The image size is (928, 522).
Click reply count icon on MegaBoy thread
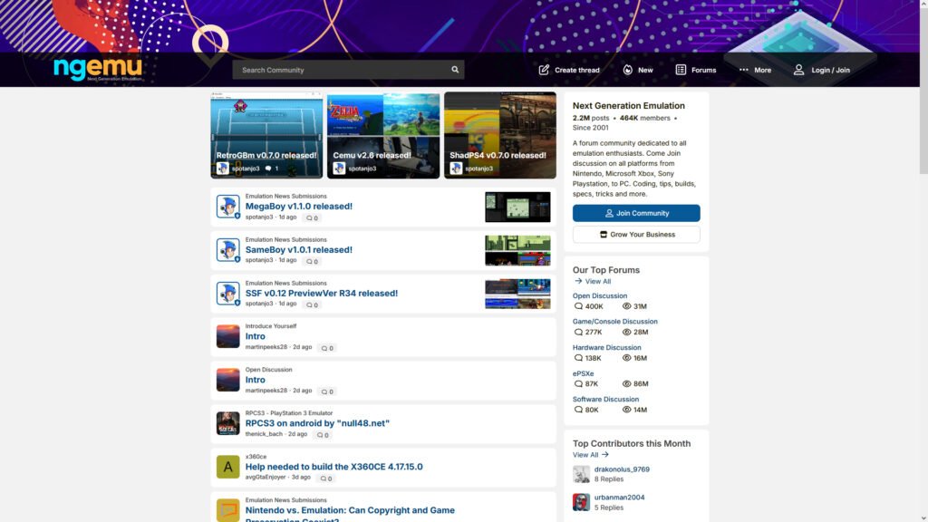click(309, 217)
